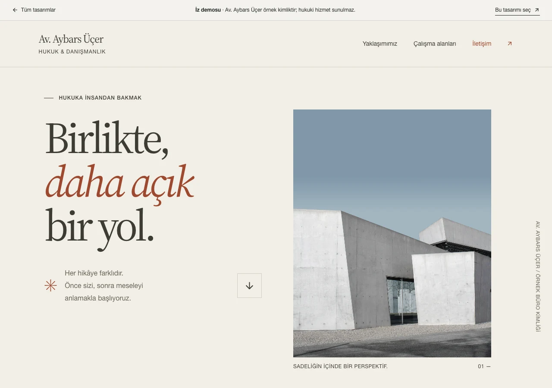Click the caption SADELİĞİN İÇİNDE BİR PERSPEKTİF.
552x388 pixels.
click(340, 366)
